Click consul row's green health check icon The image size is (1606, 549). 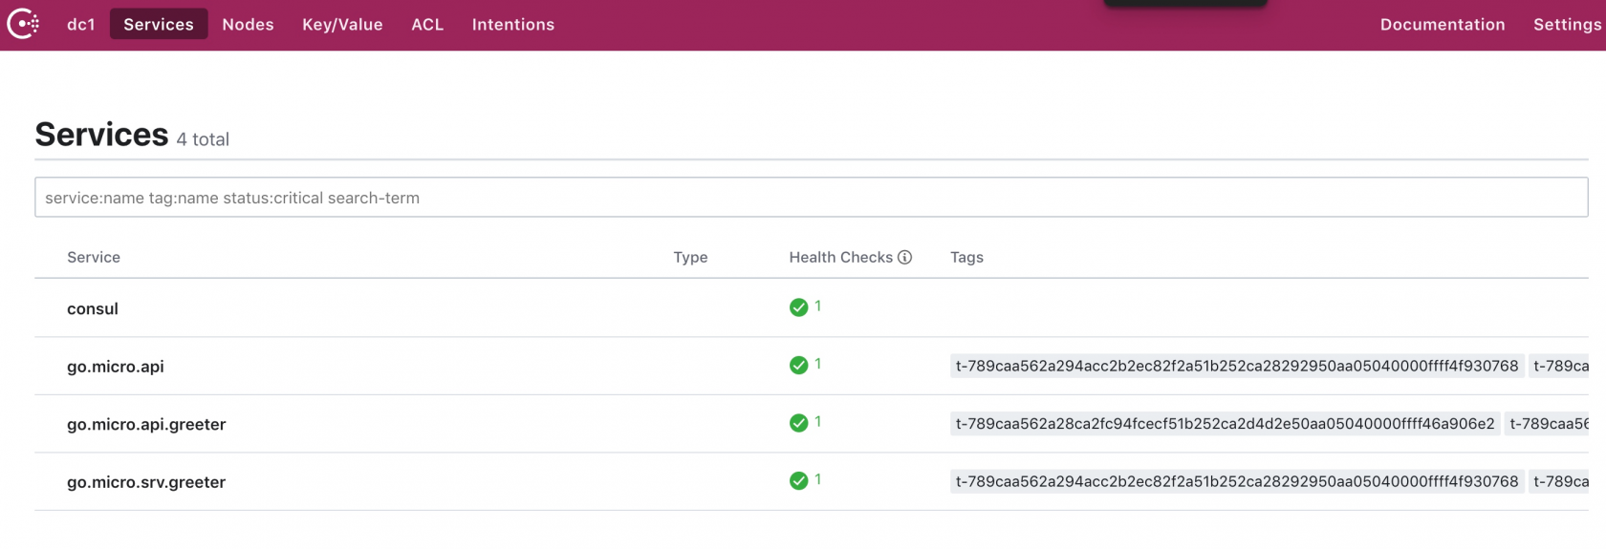tap(798, 307)
